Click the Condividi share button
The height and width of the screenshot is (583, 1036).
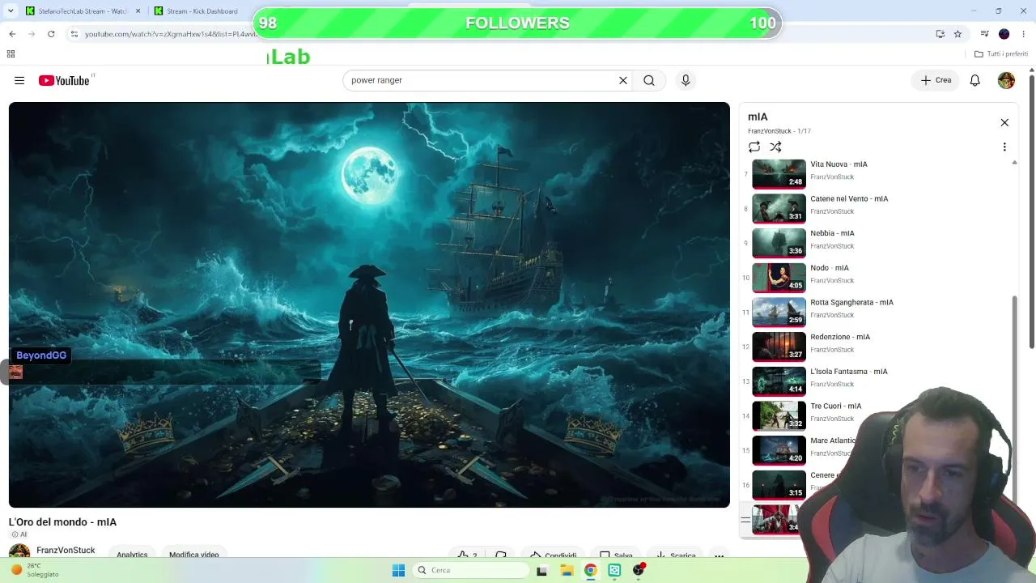tap(553, 555)
